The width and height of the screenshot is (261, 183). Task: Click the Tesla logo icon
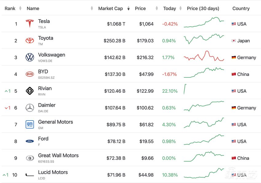pos(30,24)
